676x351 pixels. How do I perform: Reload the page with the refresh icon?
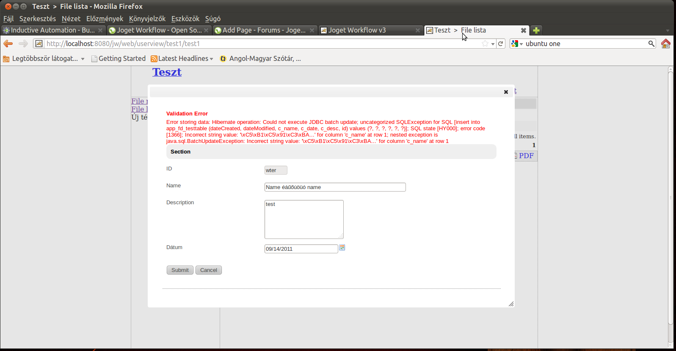[x=501, y=44]
